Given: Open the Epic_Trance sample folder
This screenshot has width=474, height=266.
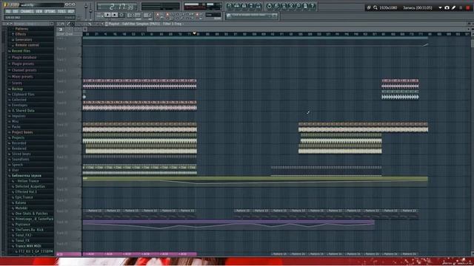Looking at the screenshot, I should (x=24, y=197).
